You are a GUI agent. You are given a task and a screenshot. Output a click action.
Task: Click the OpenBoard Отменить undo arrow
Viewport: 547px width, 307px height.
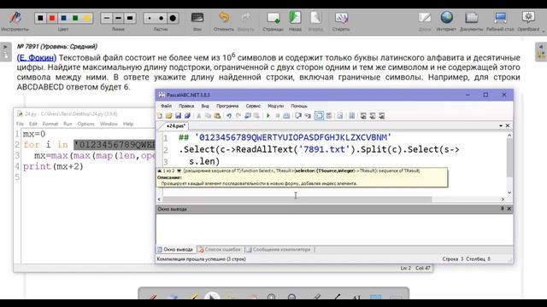pyautogui.click(x=224, y=20)
